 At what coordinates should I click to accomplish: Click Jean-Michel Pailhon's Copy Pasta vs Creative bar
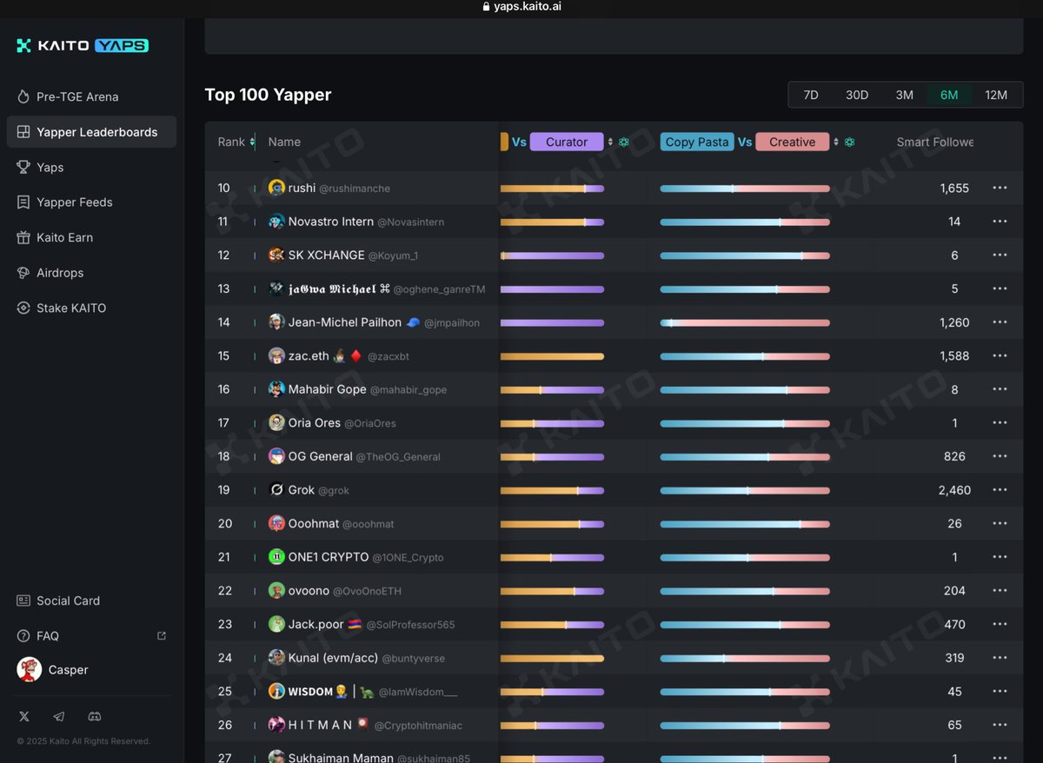745,322
